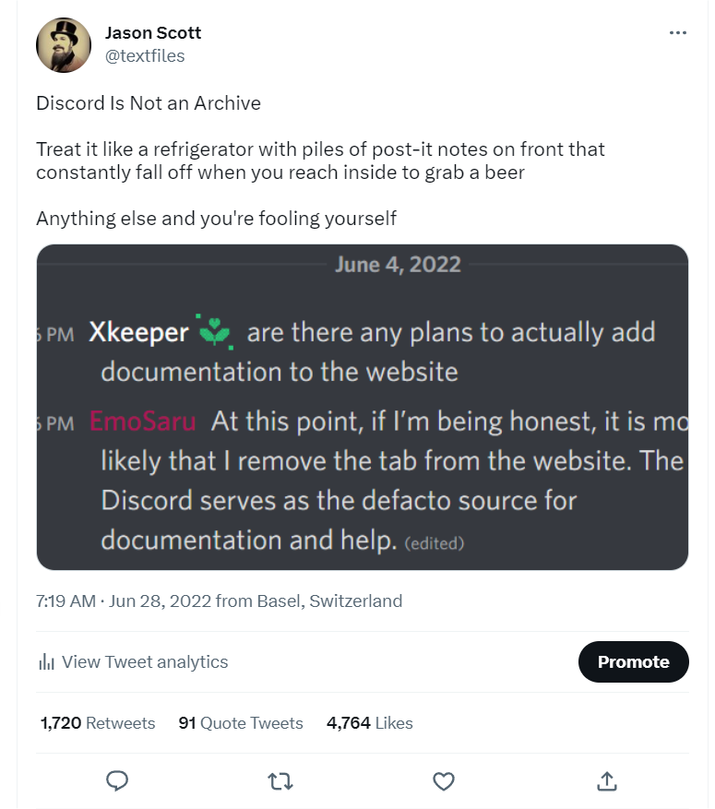Open View Tweet analytics
Viewport: 715px width, 809px height.
145,661
